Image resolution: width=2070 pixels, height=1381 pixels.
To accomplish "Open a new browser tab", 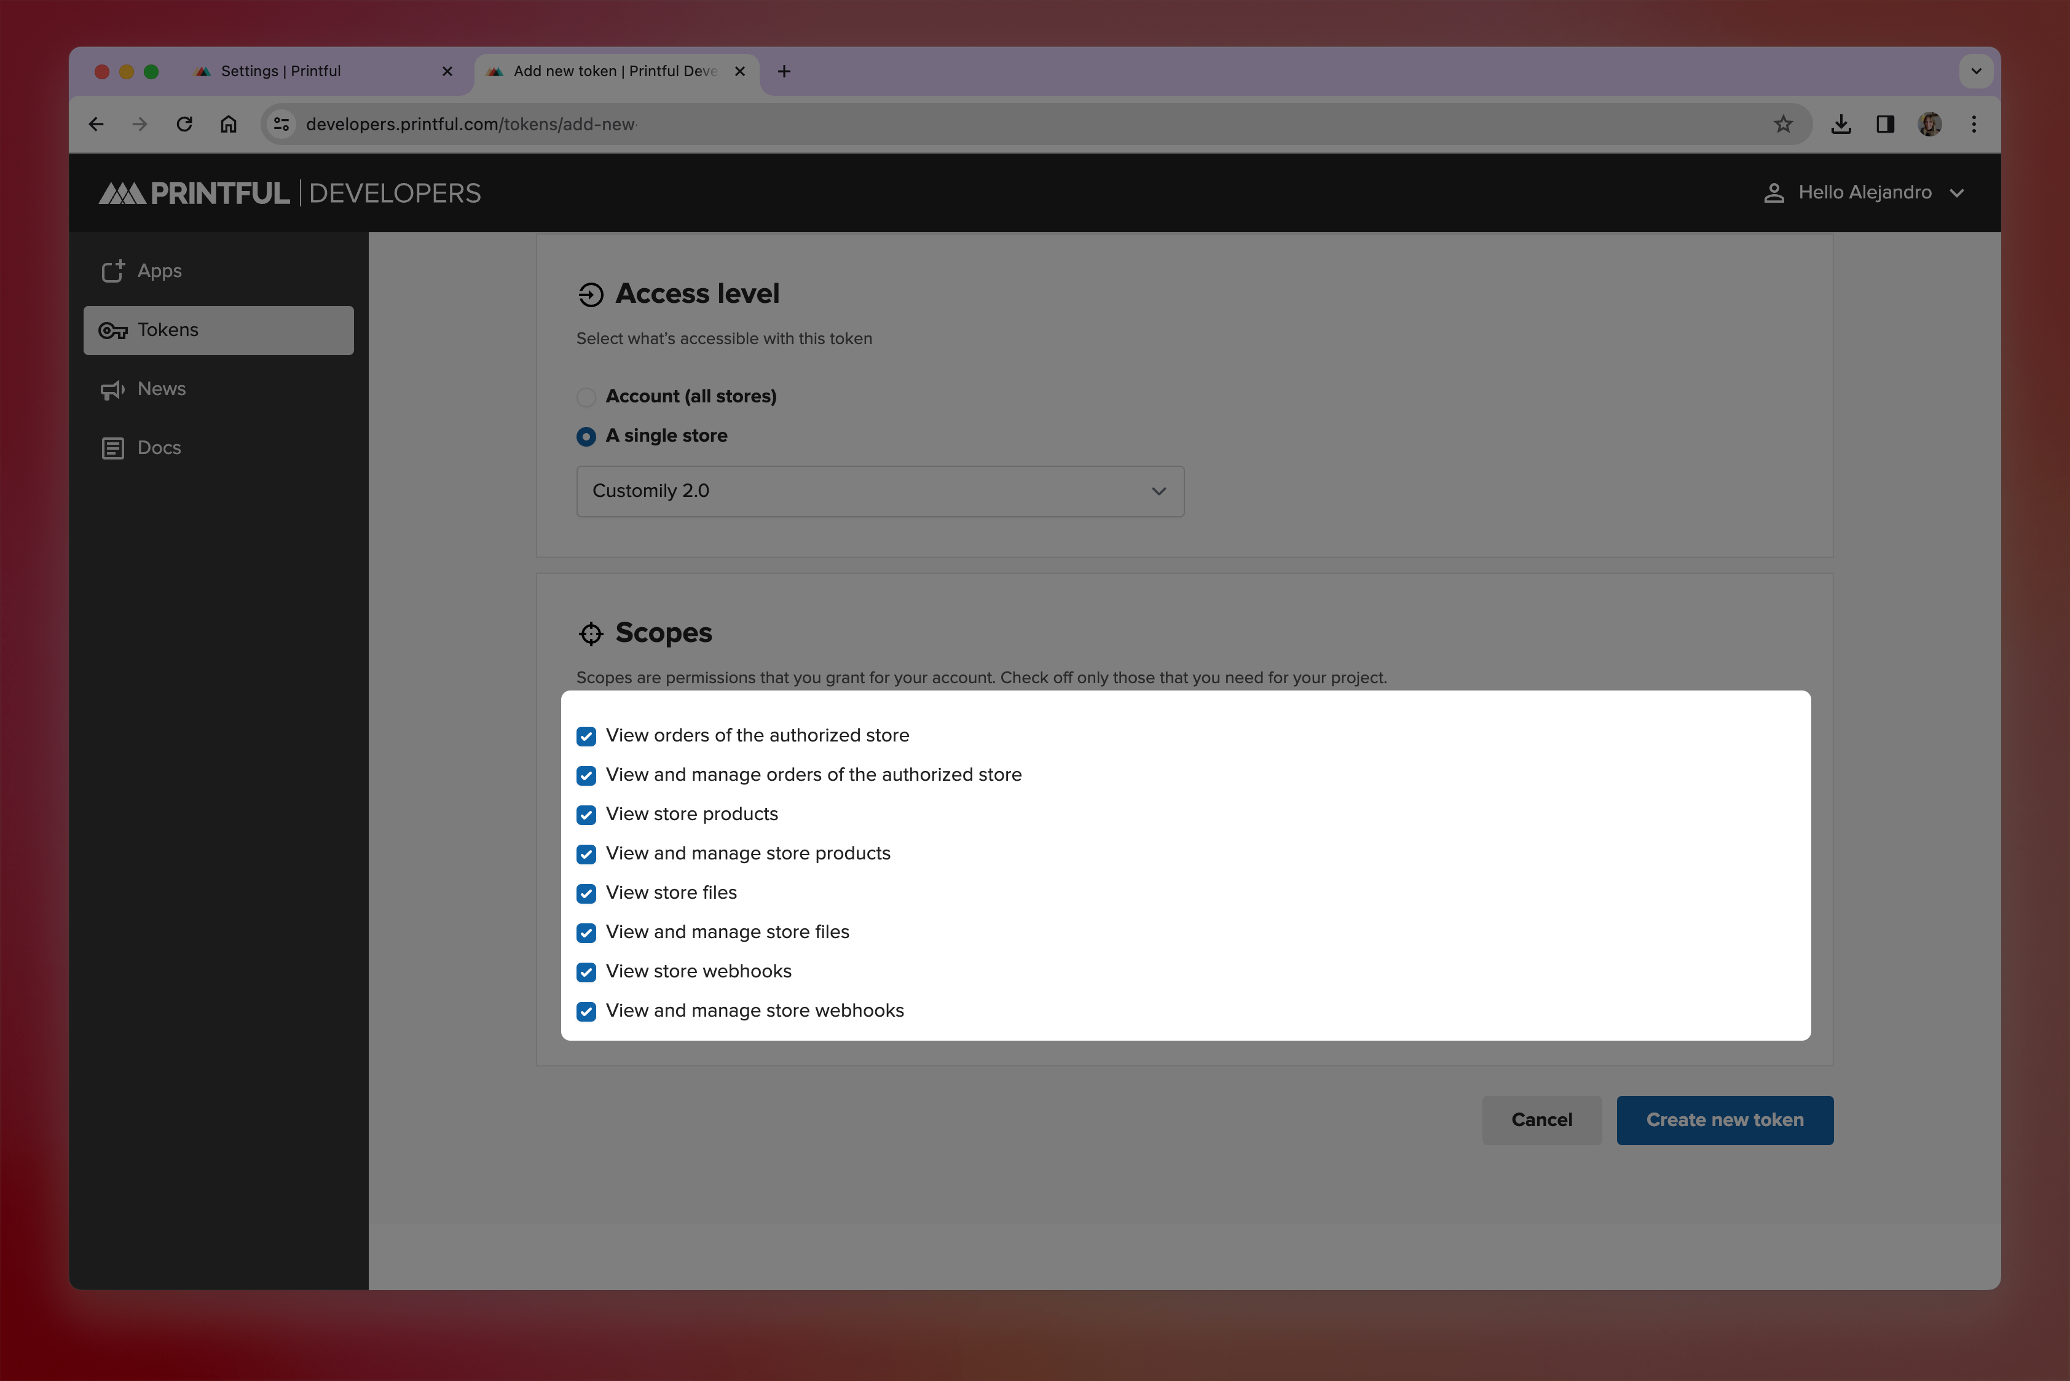I will 784,71.
